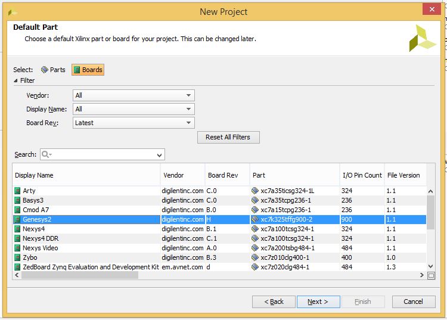Click the Nexys Video board icon

(x=17, y=248)
